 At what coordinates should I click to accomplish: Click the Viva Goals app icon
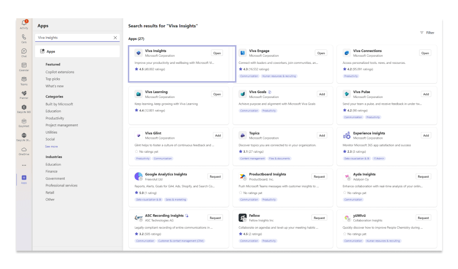point(243,94)
